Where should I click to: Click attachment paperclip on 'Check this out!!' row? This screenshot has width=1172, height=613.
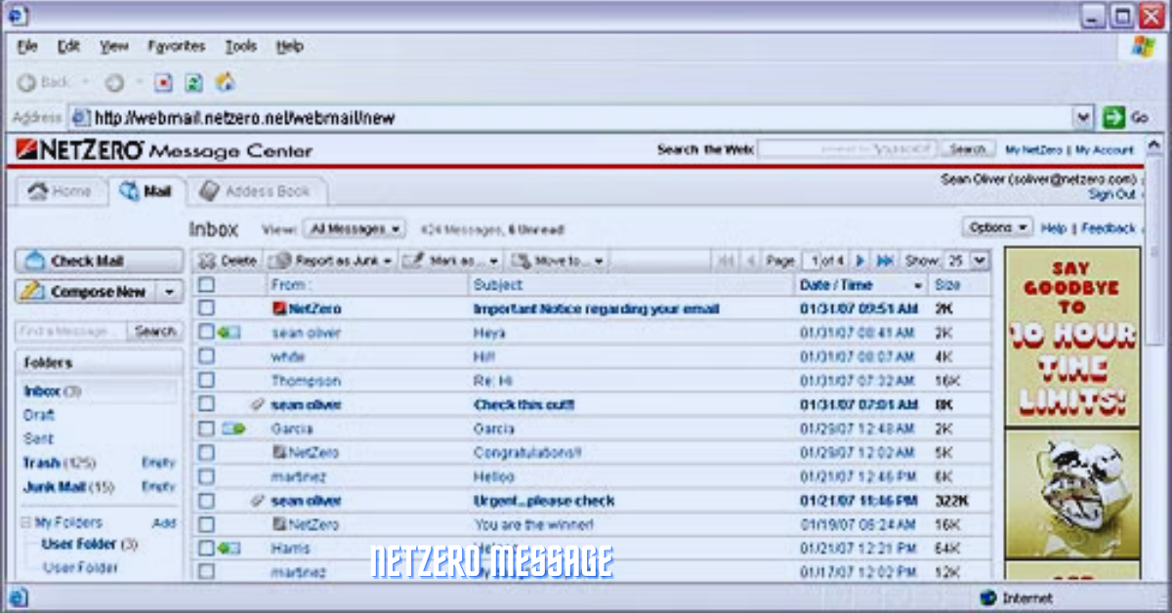pyautogui.click(x=258, y=404)
